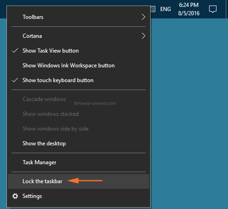Expand the Toolbars submenu arrow
The height and width of the screenshot is (209, 228).
[143, 17]
